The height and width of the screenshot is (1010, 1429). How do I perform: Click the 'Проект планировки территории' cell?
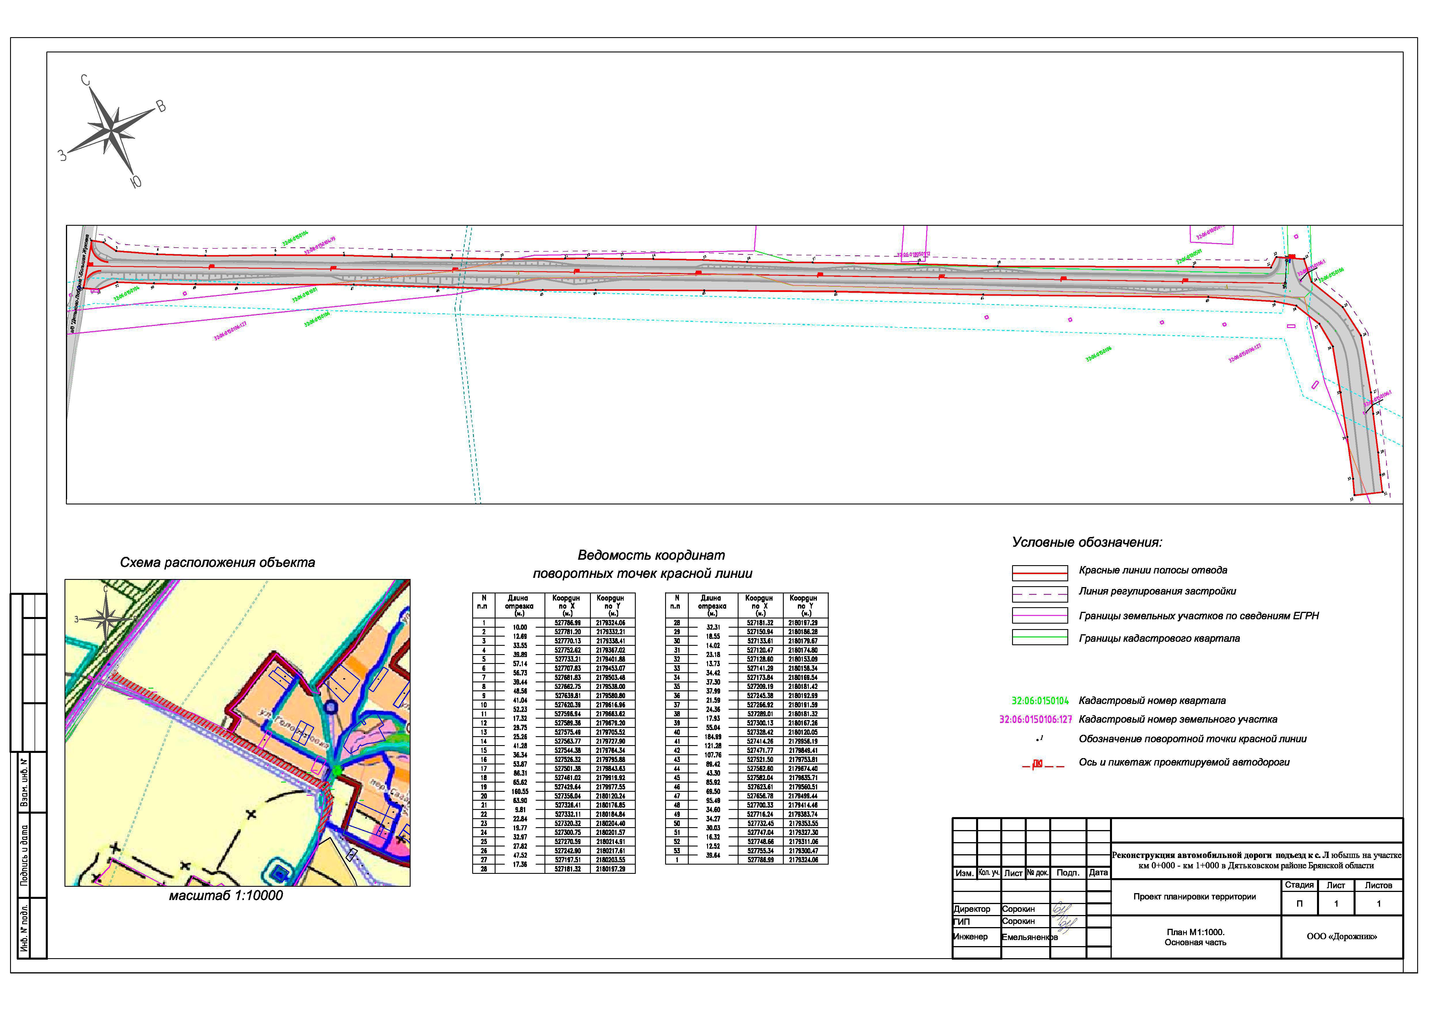coord(1194,897)
